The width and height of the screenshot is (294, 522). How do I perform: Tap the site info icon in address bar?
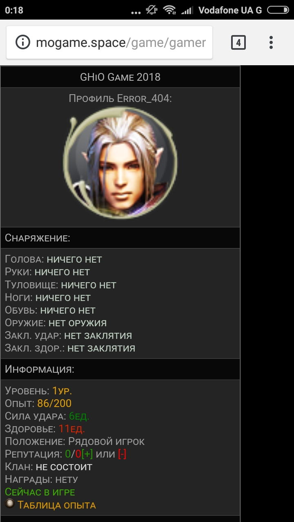(x=23, y=42)
